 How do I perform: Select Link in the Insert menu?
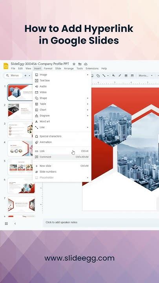click(x=62, y=151)
